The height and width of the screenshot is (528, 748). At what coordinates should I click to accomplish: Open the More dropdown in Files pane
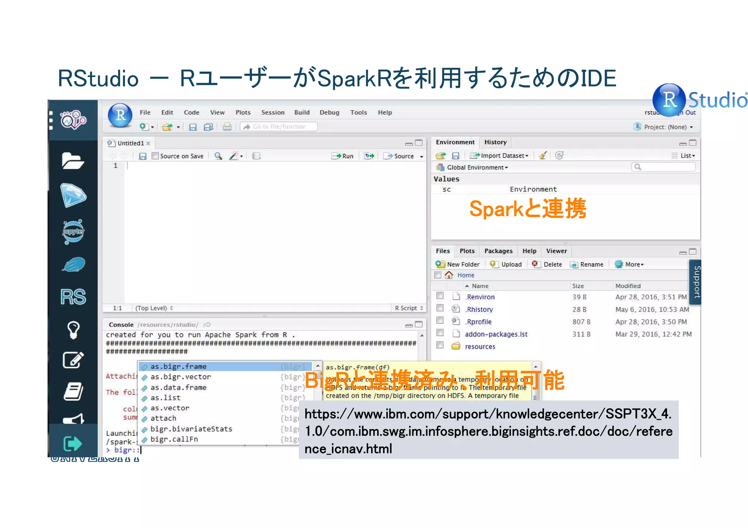click(x=629, y=264)
